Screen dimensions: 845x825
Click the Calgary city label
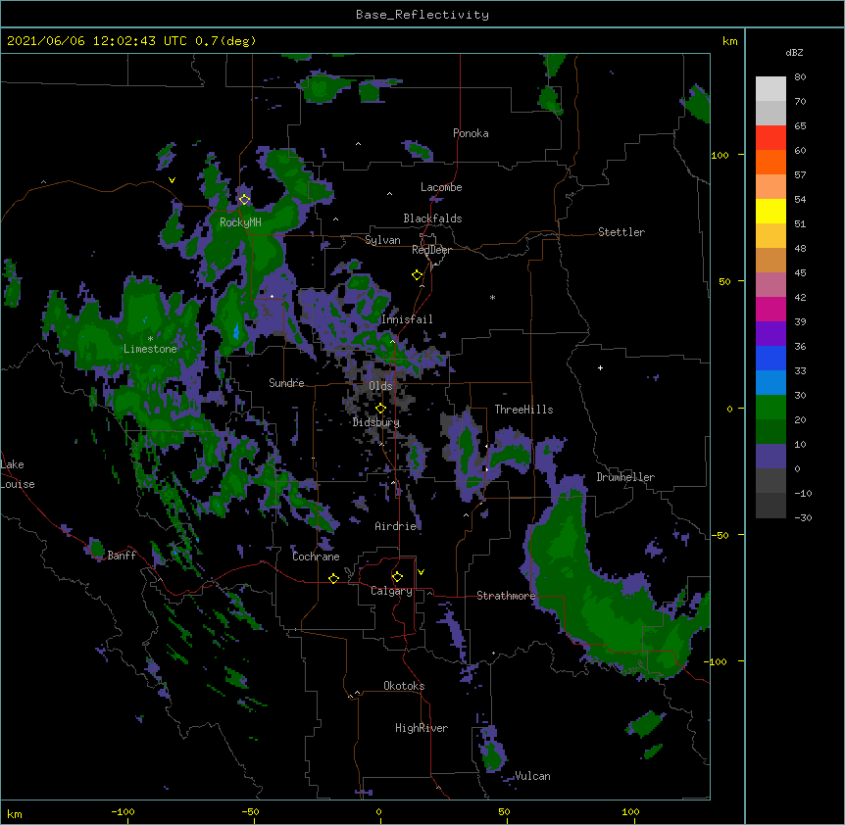(391, 591)
